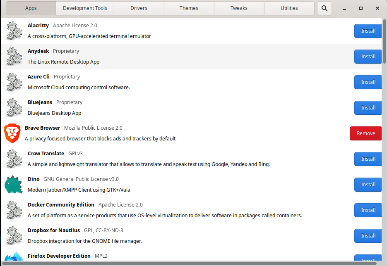
Task: Maximize the window
Action: [x=361, y=8]
